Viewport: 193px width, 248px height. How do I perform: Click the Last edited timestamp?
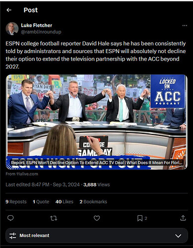pyautogui.click(x=43, y=185)
